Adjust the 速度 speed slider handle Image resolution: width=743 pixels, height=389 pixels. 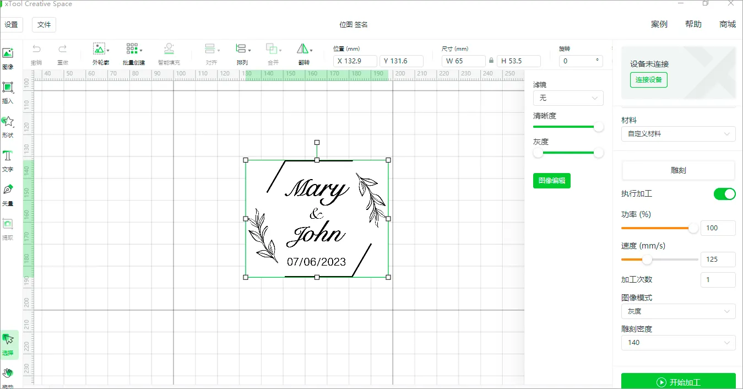pos(647,260)
